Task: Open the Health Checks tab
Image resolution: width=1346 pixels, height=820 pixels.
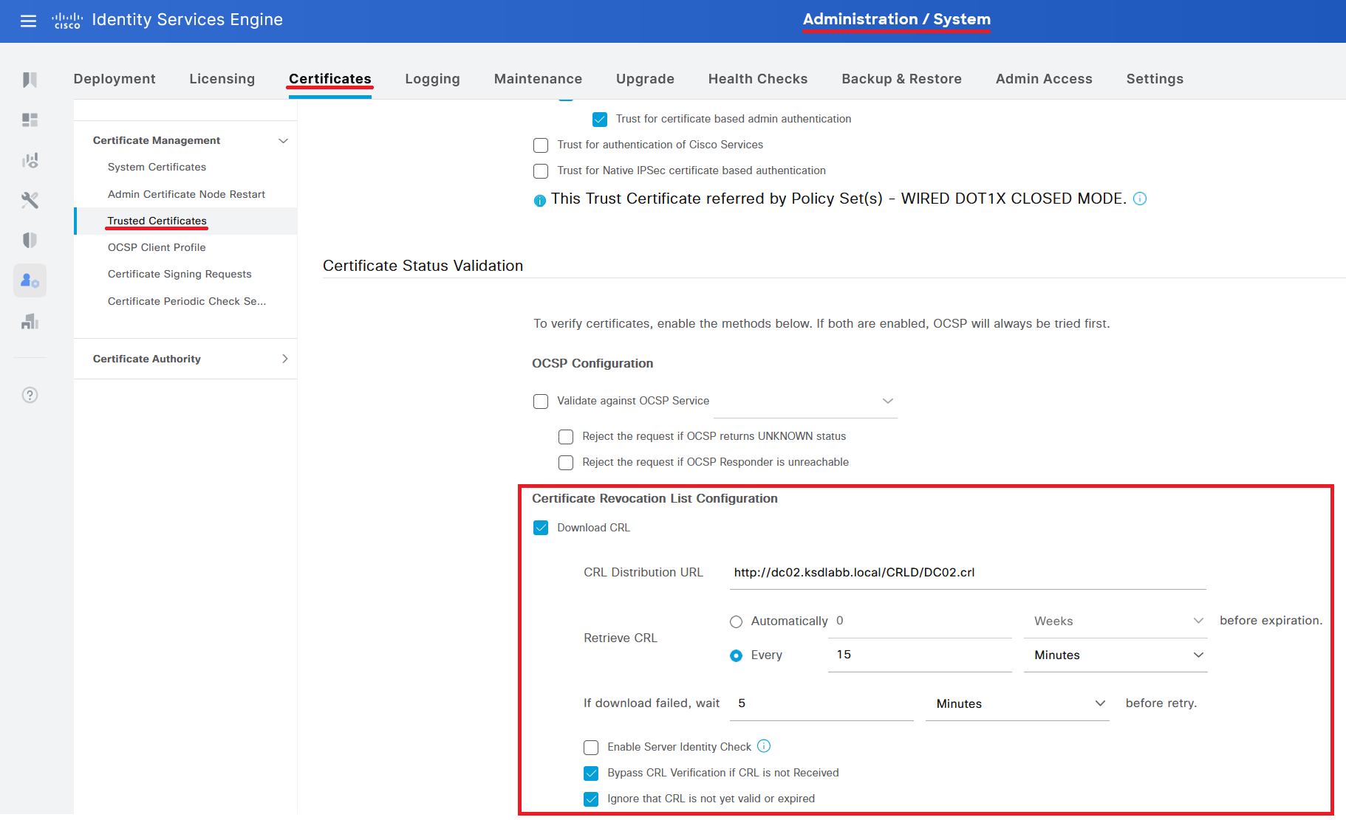Action: click(758, 79)
